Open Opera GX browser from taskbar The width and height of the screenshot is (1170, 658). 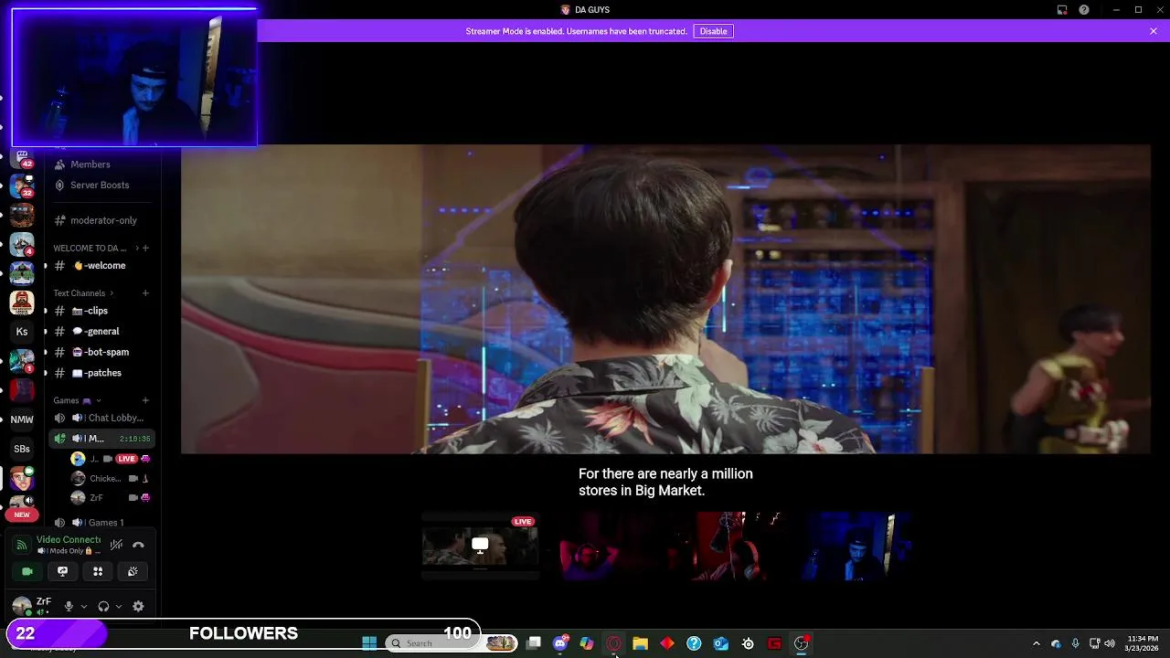[613, 643]
